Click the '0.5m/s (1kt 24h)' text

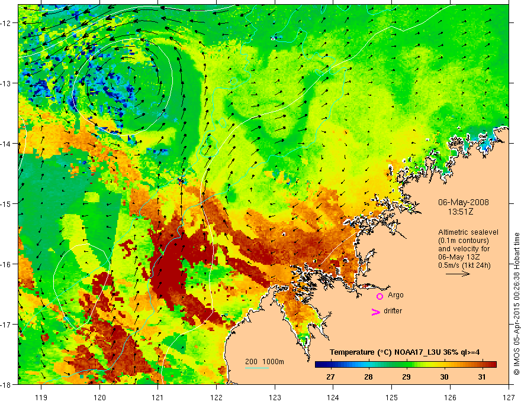(x=464, y=265)
